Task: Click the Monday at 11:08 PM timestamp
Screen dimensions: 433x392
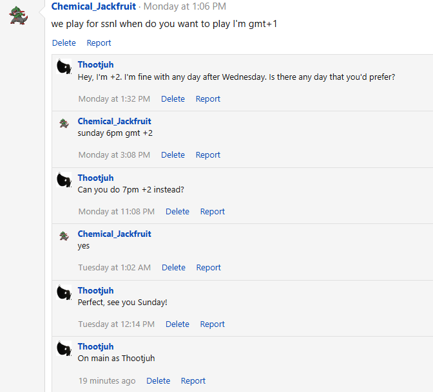Action: 116,212
